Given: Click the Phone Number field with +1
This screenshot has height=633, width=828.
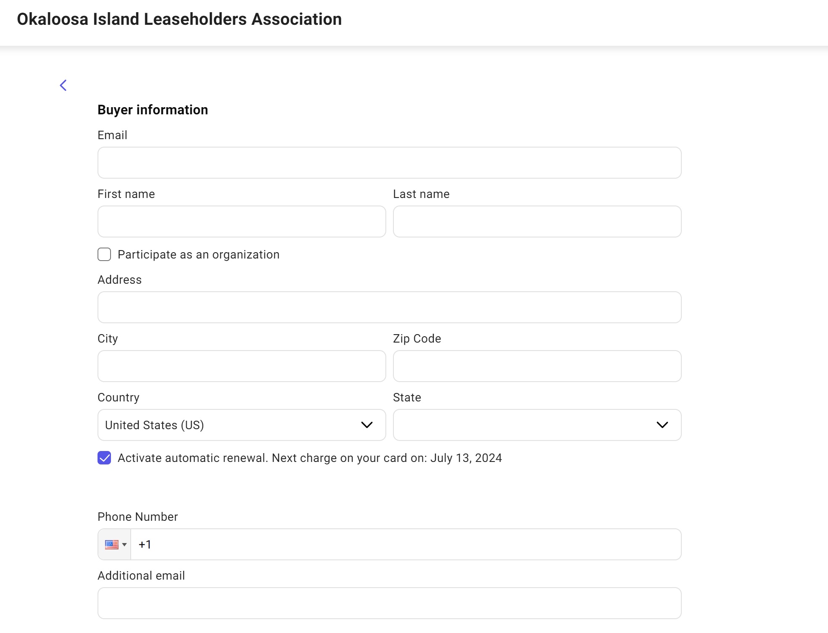Looking at the screenshot, I should point(406,544).
